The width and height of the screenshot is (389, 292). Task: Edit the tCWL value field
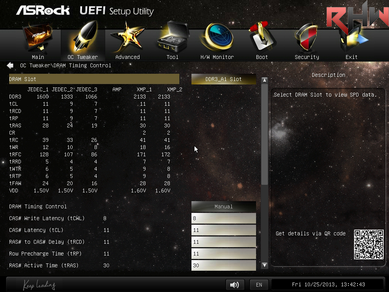[x=223, y=218]
